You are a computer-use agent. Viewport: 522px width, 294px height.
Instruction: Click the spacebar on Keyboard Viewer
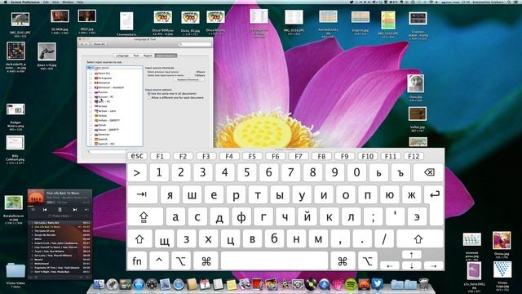pos(274,261)
